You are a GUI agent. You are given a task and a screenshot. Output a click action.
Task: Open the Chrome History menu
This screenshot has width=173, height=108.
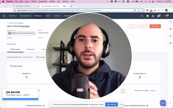pyautogui.click(x=34, y=1)
